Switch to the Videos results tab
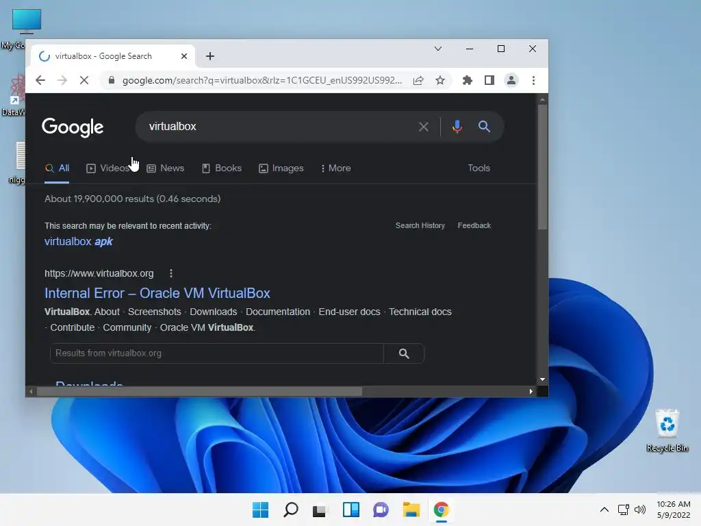Viewport: 701px width, 526px height. pos(107,168)
